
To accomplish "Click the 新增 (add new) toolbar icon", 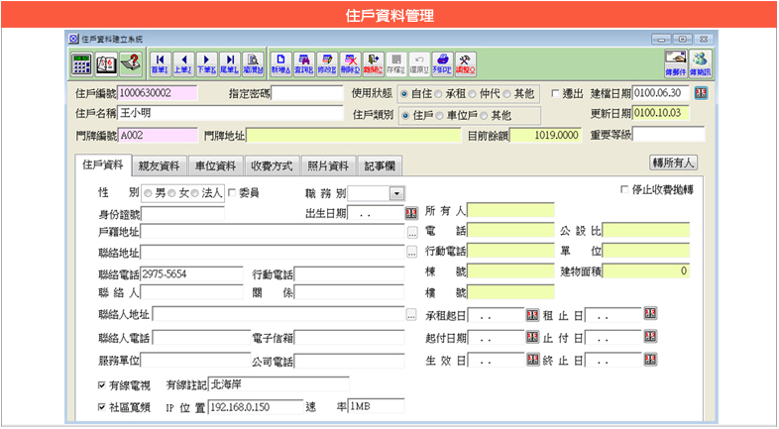I will [280, 62].
